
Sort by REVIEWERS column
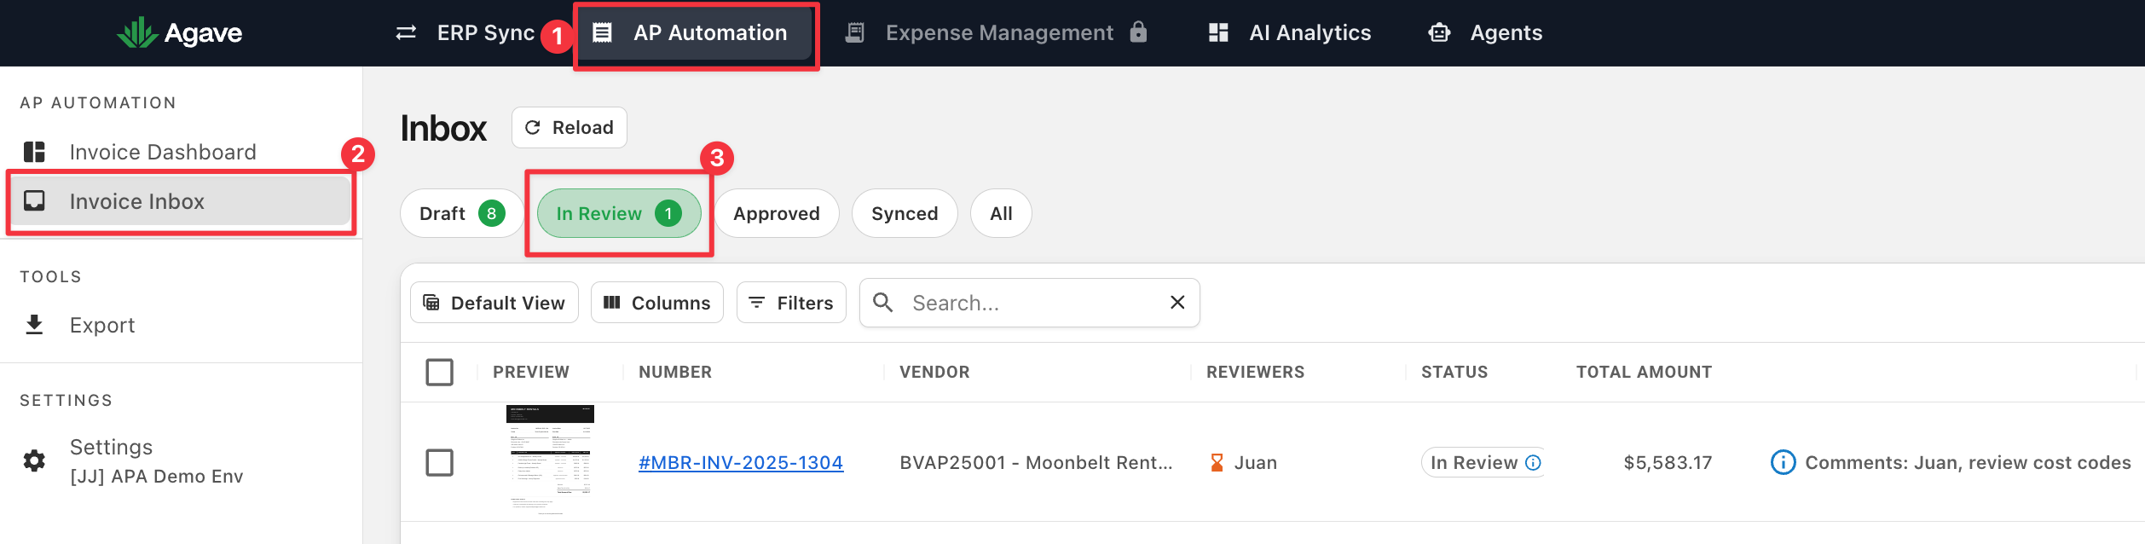(1255, 372)
